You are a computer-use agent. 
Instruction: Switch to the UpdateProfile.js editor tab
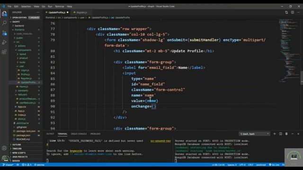57,12
